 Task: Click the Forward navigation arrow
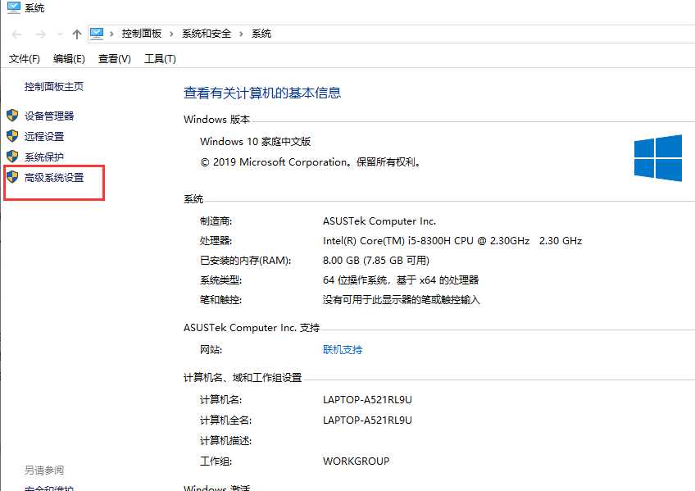tap(41, 34)
